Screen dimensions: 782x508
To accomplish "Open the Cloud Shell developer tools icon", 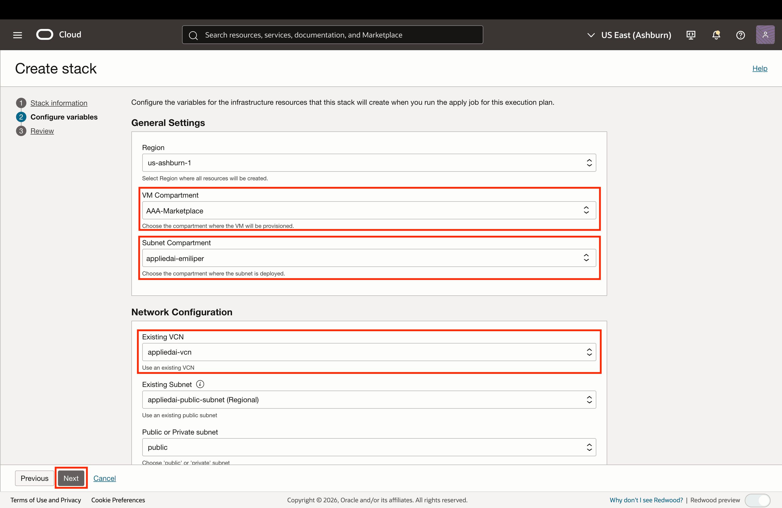I will 691,35.
